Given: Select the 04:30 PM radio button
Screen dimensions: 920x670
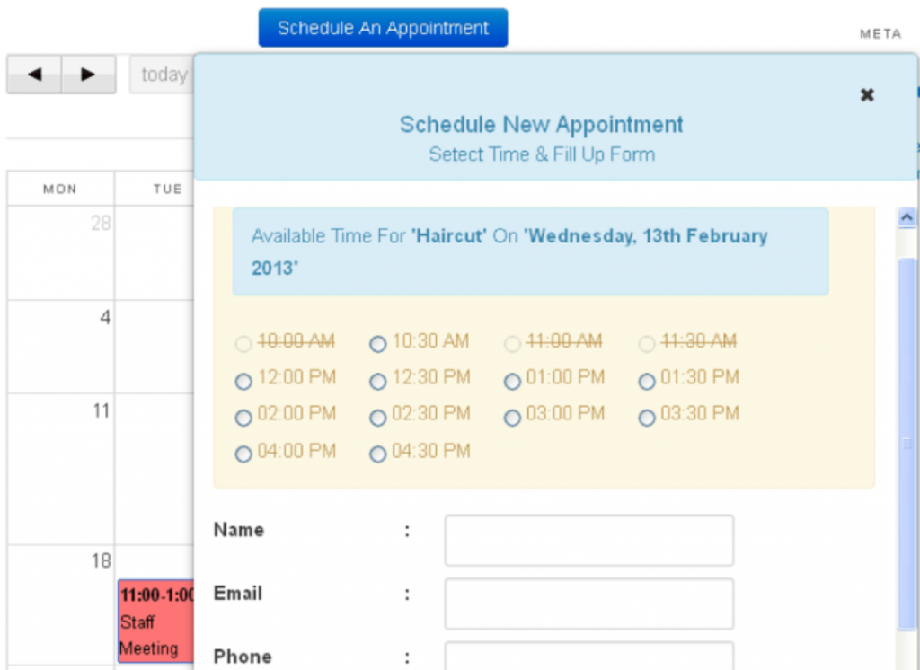Looking at the screenshot, I should tap(378, 454).
